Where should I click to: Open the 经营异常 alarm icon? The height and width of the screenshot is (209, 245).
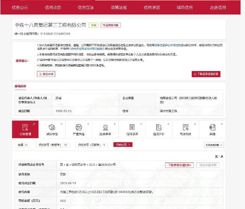coord(105,129)
